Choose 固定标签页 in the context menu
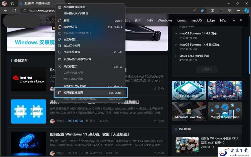This screenshot has height=157, width=251. pyautogui.click(x=90, y=39)
